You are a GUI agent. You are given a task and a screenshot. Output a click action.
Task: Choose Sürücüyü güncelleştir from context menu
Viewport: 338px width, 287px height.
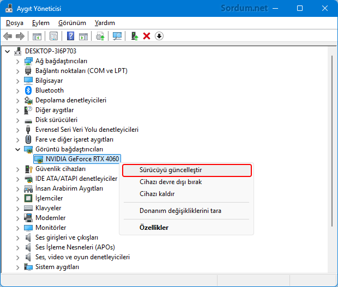(x=171, y=170)
